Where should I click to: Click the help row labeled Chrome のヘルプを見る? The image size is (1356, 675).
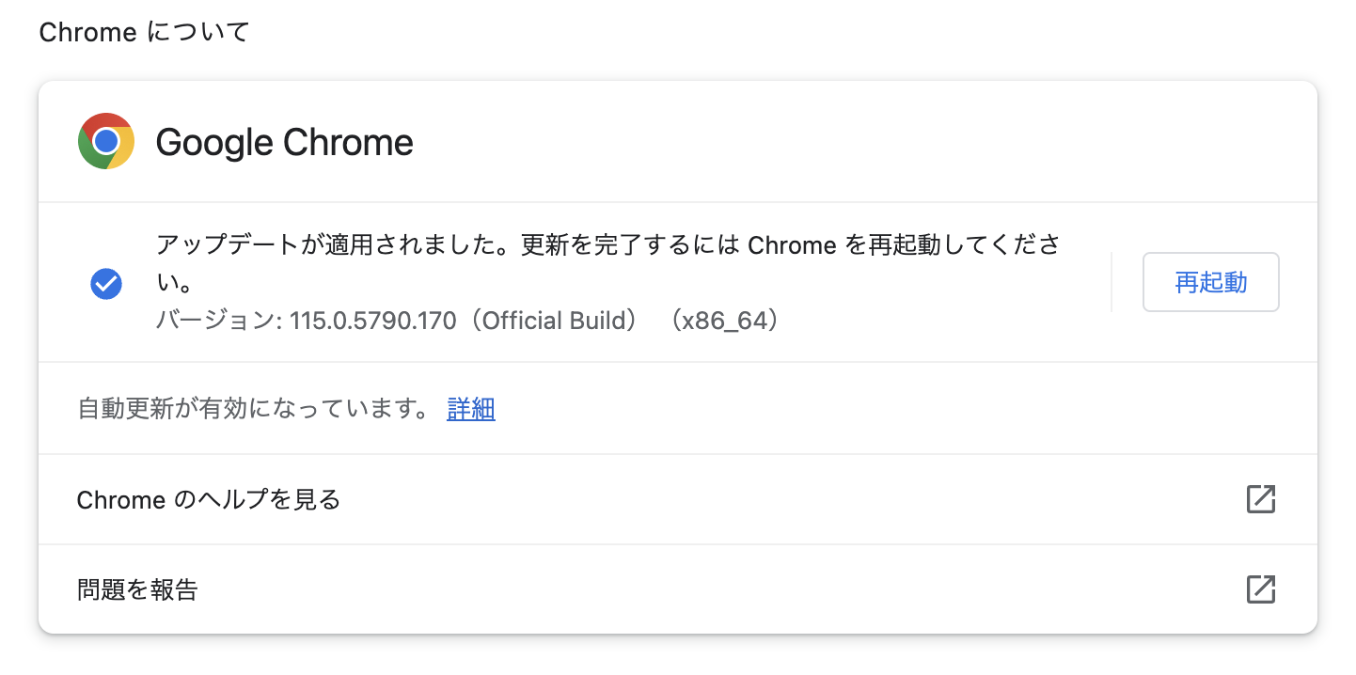click(208, 499)
